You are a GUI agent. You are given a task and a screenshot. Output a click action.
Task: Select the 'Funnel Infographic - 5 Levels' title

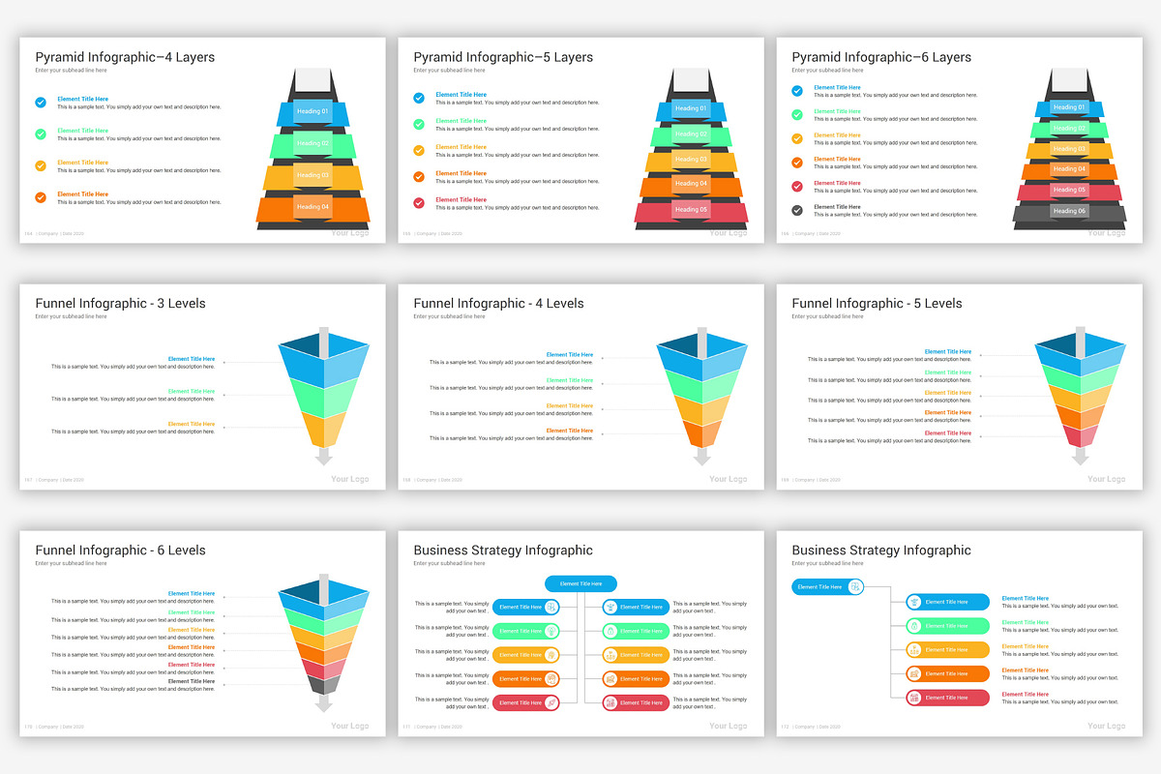877,304
